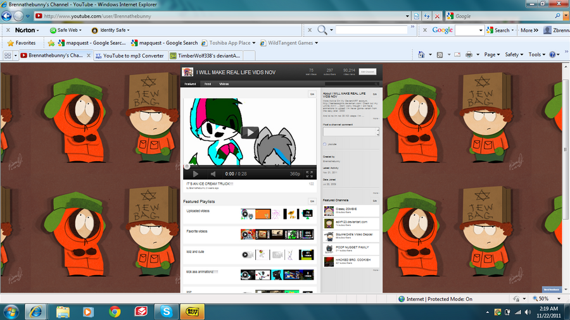This screenshot has width=570, height=320.
Task: Select the Featured channel tab
Action: (x=190, y=84)
